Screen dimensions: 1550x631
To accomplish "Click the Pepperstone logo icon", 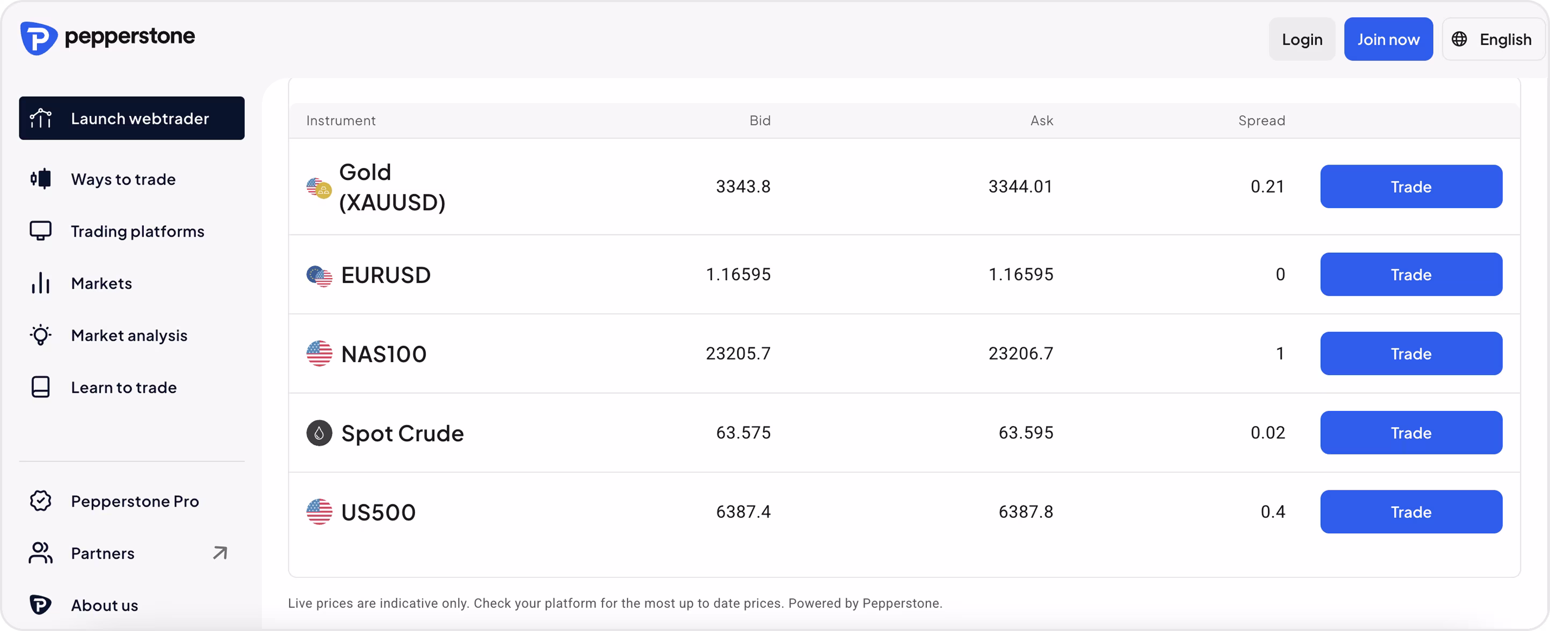I will [x=39, y=39].
